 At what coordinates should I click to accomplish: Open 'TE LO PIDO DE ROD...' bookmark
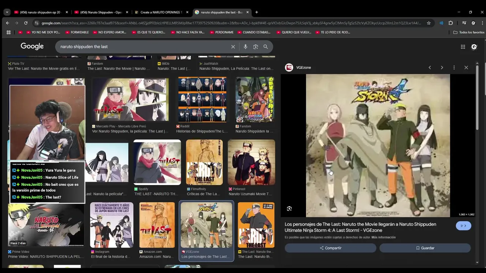(332, 32)
